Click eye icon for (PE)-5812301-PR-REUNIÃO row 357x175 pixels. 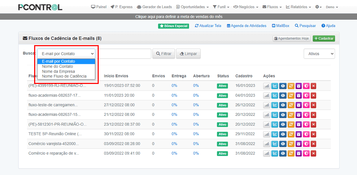click(x=283, y=125)
